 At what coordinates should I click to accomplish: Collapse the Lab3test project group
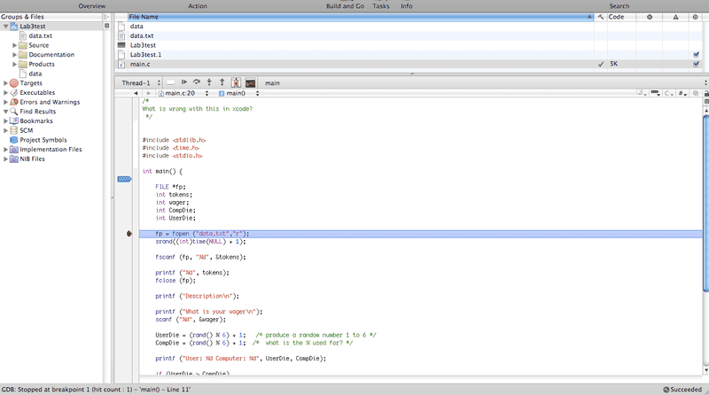5,27
